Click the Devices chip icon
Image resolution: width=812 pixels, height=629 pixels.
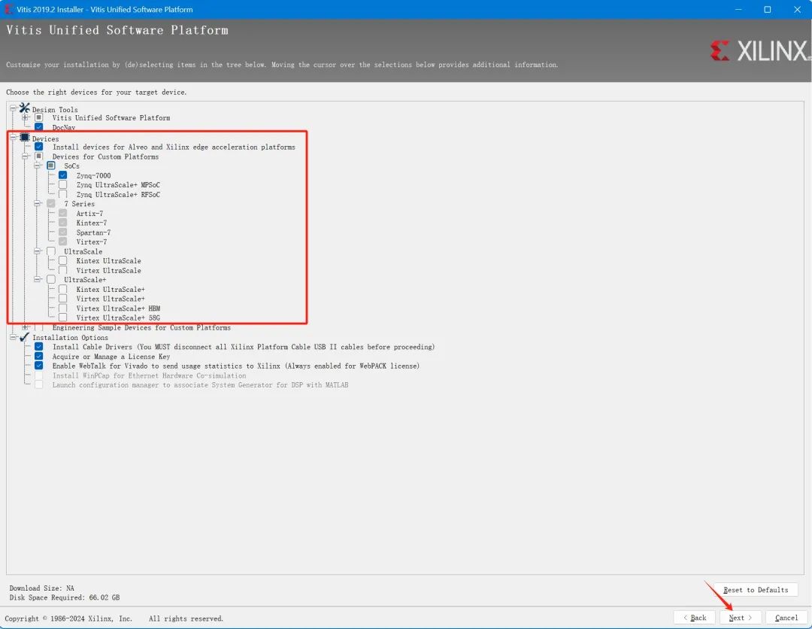click(x=24, y=137)
